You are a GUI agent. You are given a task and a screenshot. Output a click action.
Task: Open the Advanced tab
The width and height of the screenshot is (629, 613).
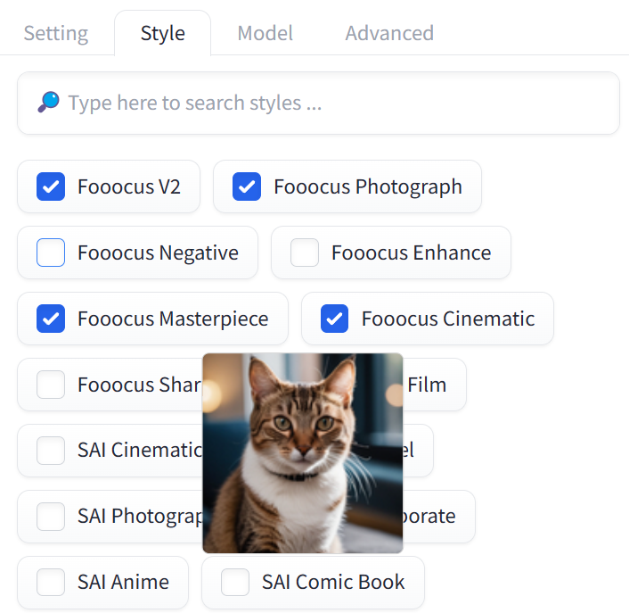(x=389, y=34)
